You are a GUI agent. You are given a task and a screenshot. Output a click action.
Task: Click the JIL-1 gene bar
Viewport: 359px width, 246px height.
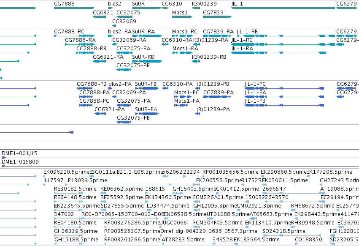[283, 8]
